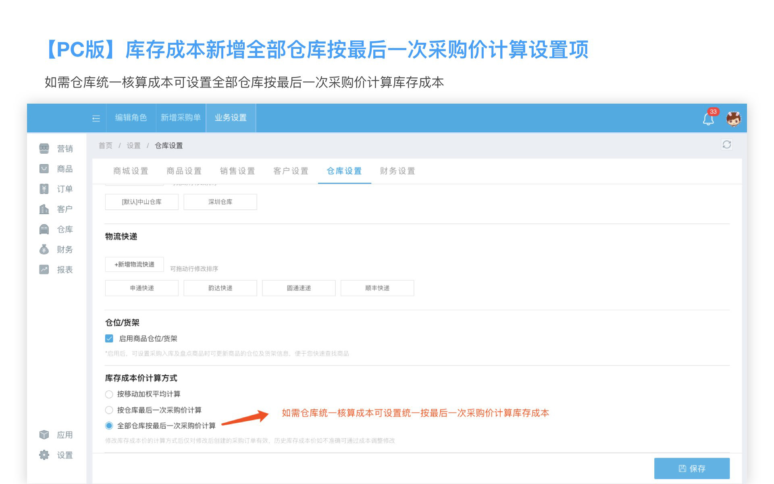
Task: Click +新增物流快递 button
Action: [x=134, y=265]
